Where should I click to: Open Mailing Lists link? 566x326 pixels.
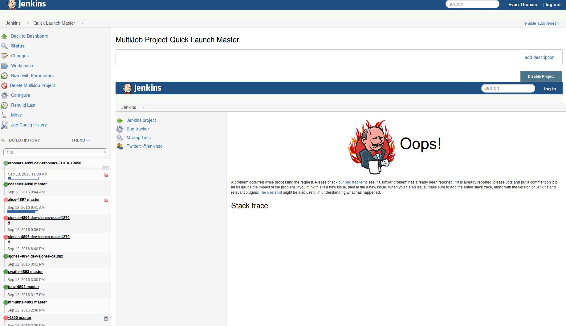[139, 138]
